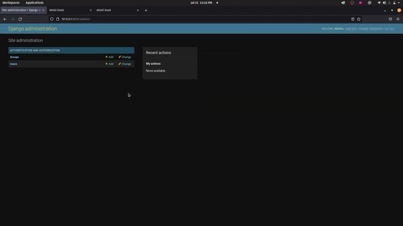Click the shield tracking protection icon
This screenshot has width=403, height=226.
pos(52,19)
